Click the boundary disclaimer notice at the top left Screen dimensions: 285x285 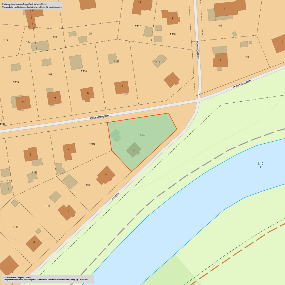click(x=32, y=6)
